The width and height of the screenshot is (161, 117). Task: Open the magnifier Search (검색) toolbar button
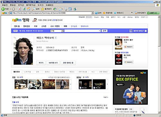[36, 9]
